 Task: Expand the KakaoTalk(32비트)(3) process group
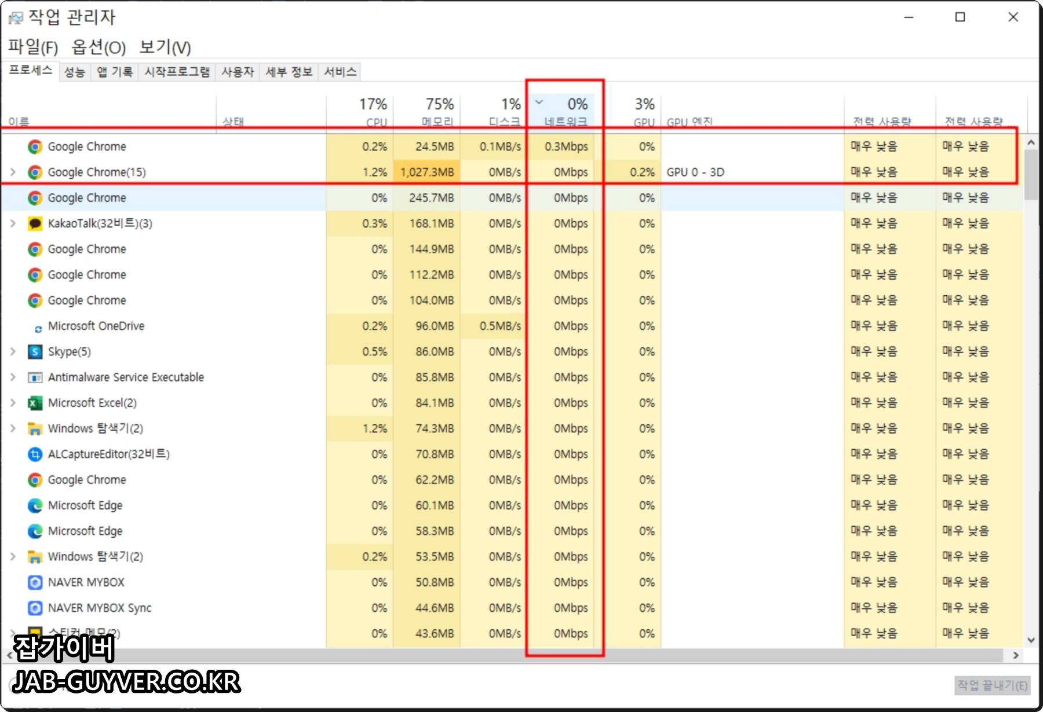(x=13, y=223)
